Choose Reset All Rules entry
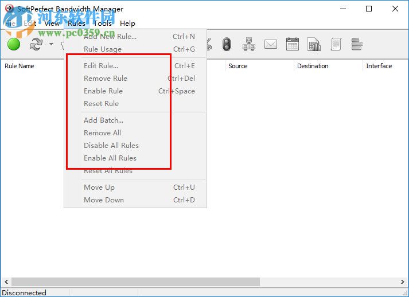The image size is (409, 297). pyautogui.click(x=135, y=171)
